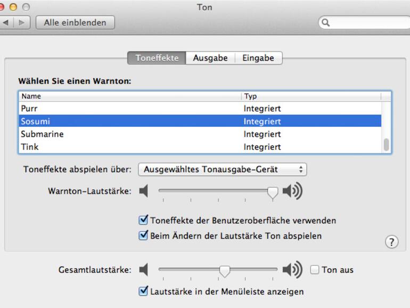Go forward with the right arrow button
The height and width of the screenshot is (308, 410).
[x=22, y=23]
